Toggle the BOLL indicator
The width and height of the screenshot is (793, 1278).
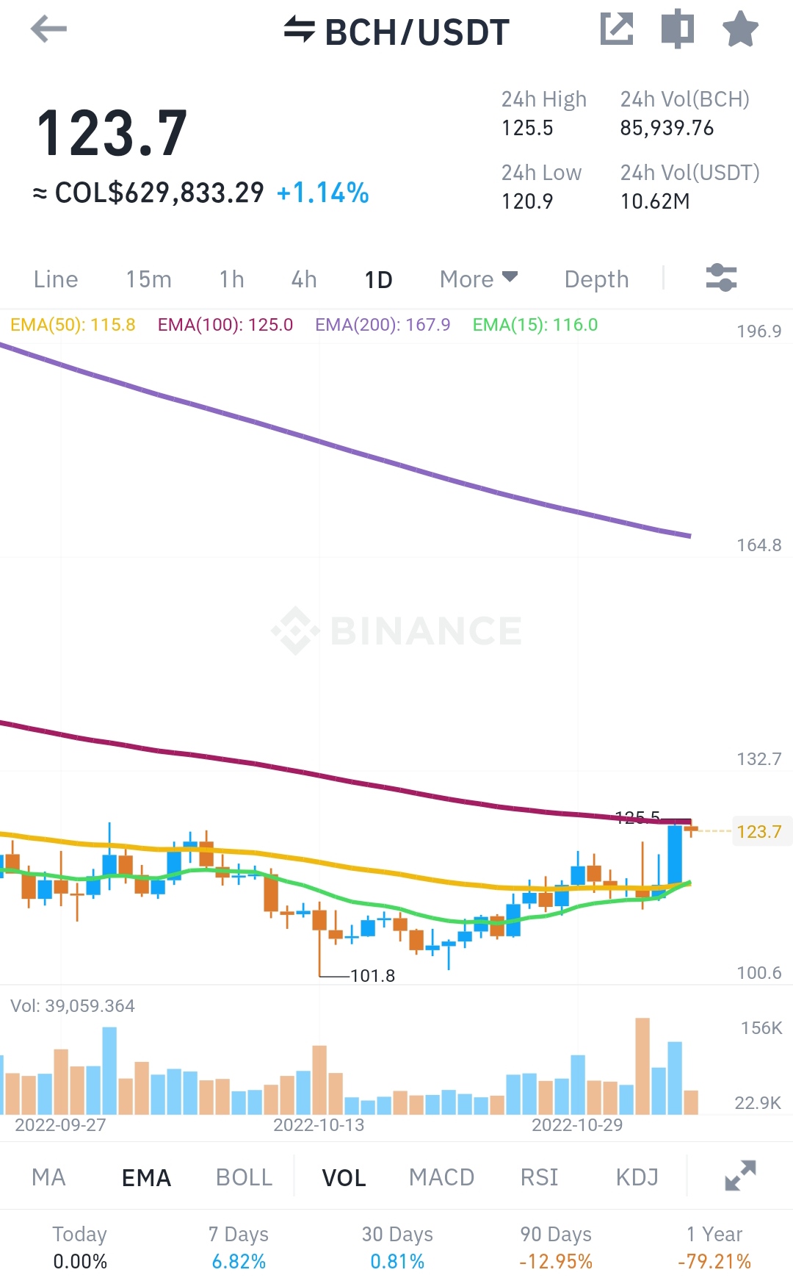click(244, 1177)
